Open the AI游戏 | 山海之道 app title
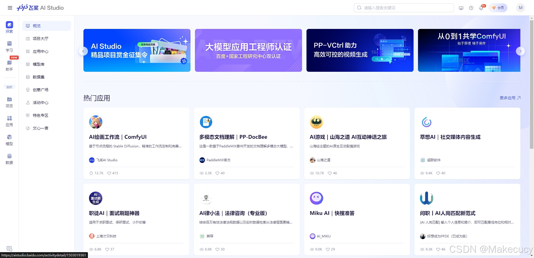534x258 pixels. coord(348,137)
